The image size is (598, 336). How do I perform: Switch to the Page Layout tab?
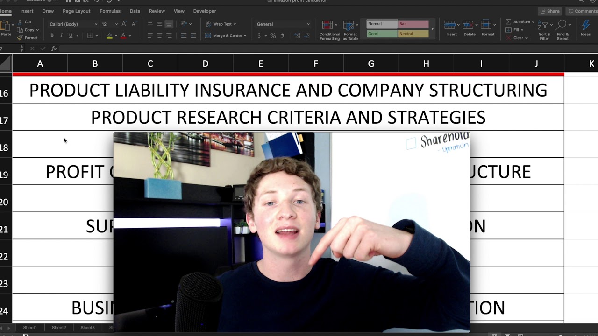pos(76,11)
